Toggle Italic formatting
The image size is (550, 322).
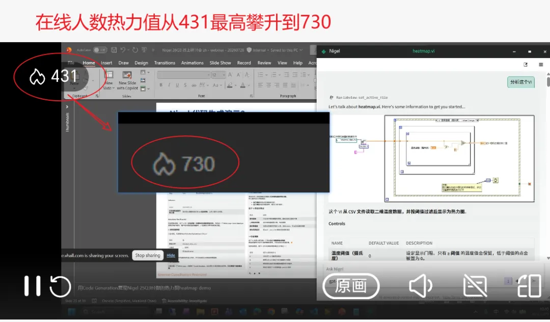[x=169, y=85]
